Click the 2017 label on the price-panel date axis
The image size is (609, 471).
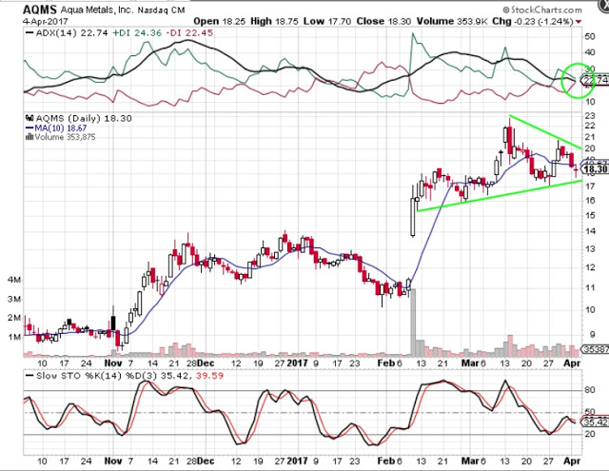click(x=297, y=363)
